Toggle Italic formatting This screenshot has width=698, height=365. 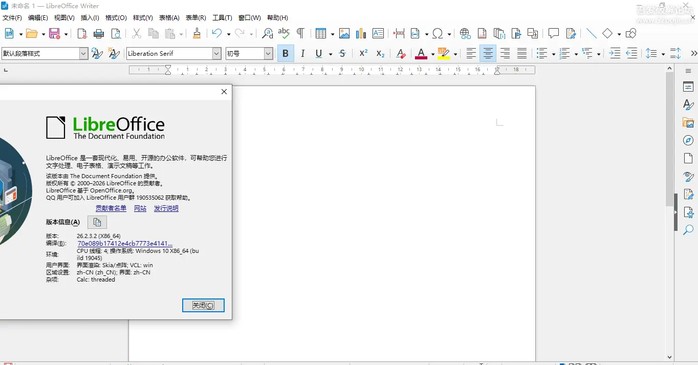pos(302,53)
